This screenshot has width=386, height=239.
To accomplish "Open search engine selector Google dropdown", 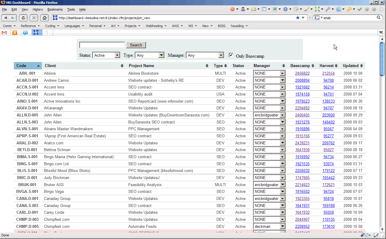I will [318, 18].
